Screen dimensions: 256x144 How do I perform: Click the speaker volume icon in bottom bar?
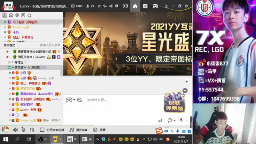click(x=15, y=130)
